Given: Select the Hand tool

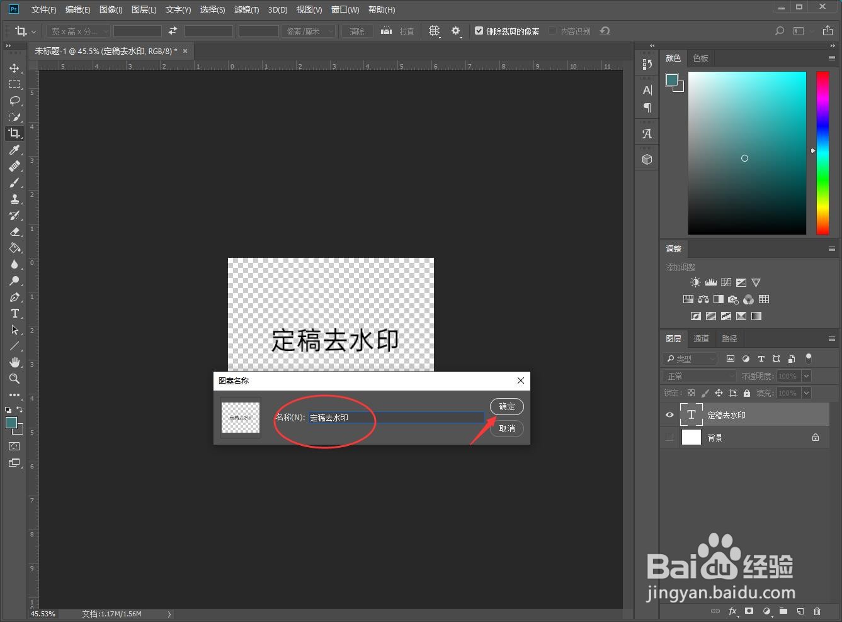Looking at the screenshot, I should pyautogui.click(x=14, y=362).
